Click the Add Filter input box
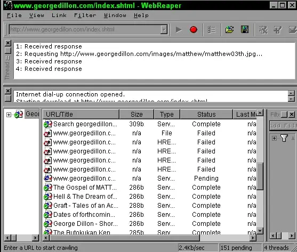 [283, 126]
